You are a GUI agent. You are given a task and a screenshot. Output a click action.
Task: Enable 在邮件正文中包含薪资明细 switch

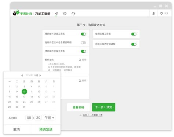coord(83,43)
